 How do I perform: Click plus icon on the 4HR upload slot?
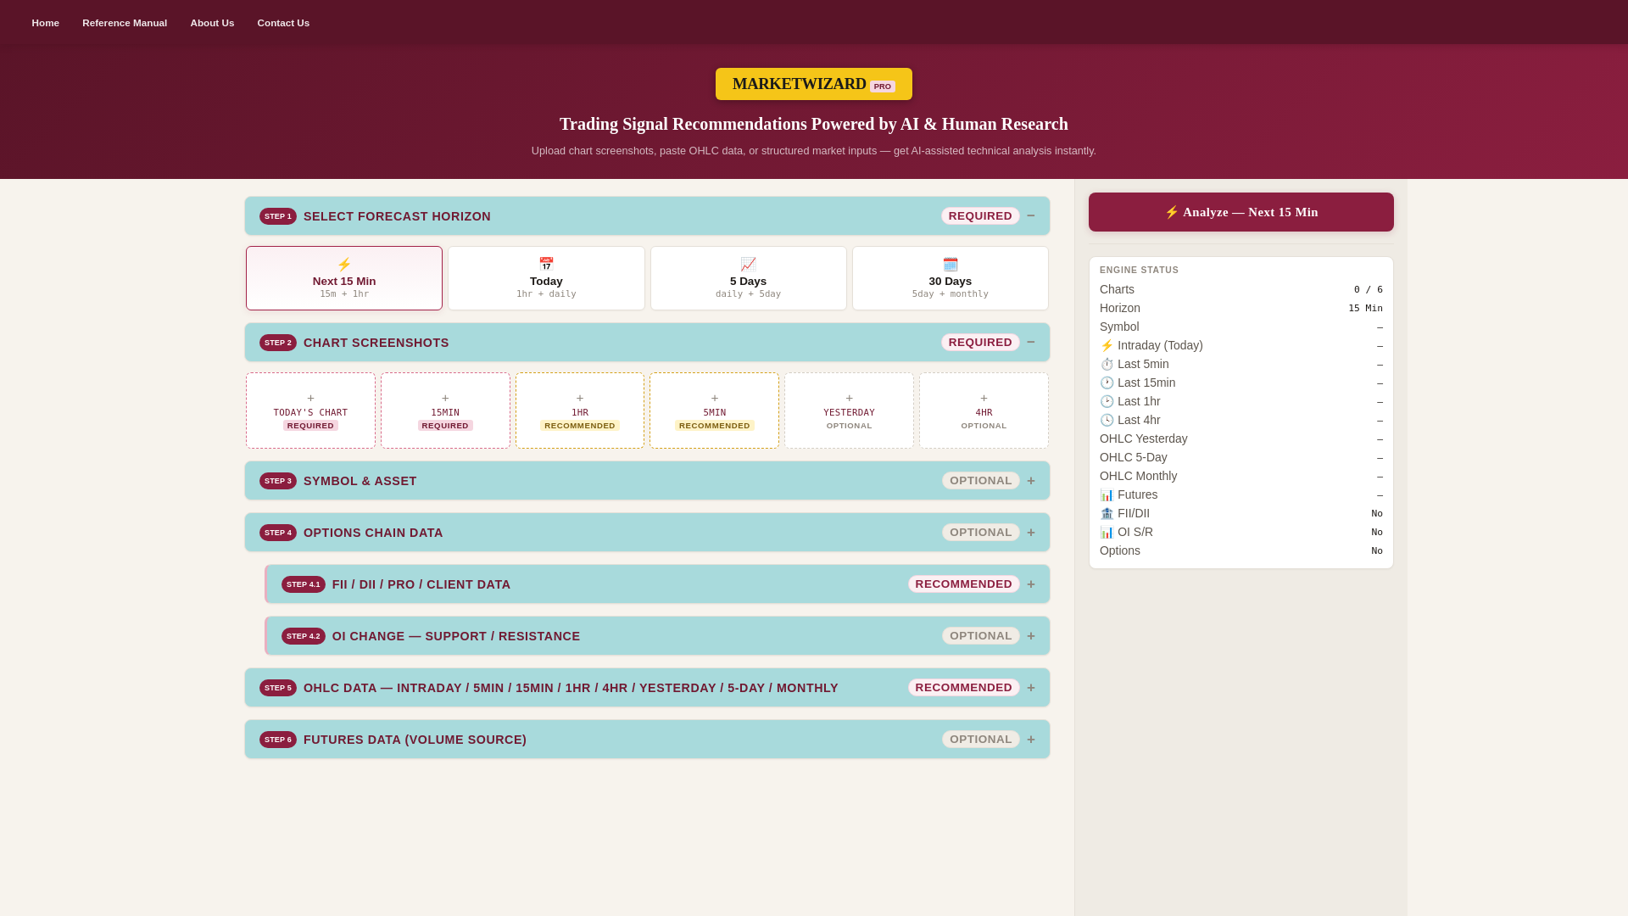(984, 399)
